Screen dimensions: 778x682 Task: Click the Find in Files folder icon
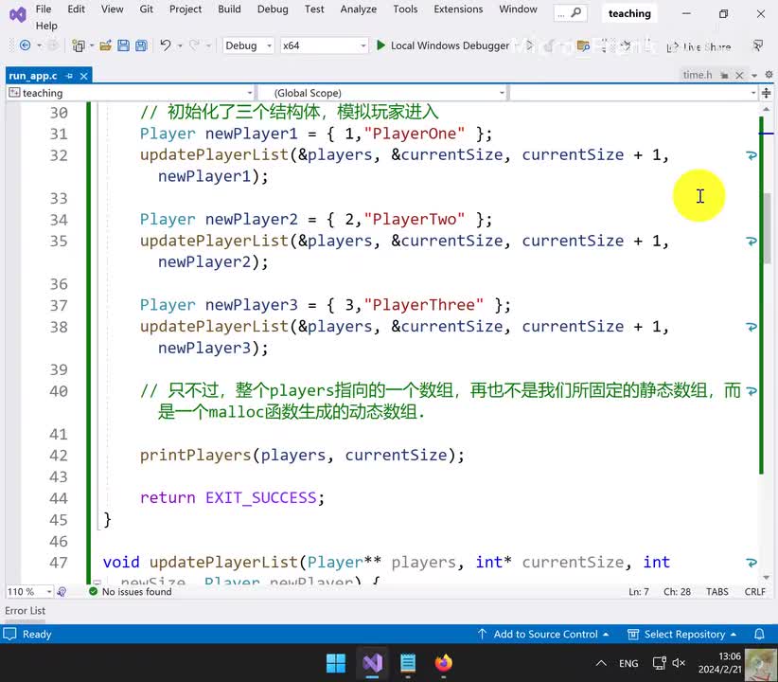click(583, 46)
